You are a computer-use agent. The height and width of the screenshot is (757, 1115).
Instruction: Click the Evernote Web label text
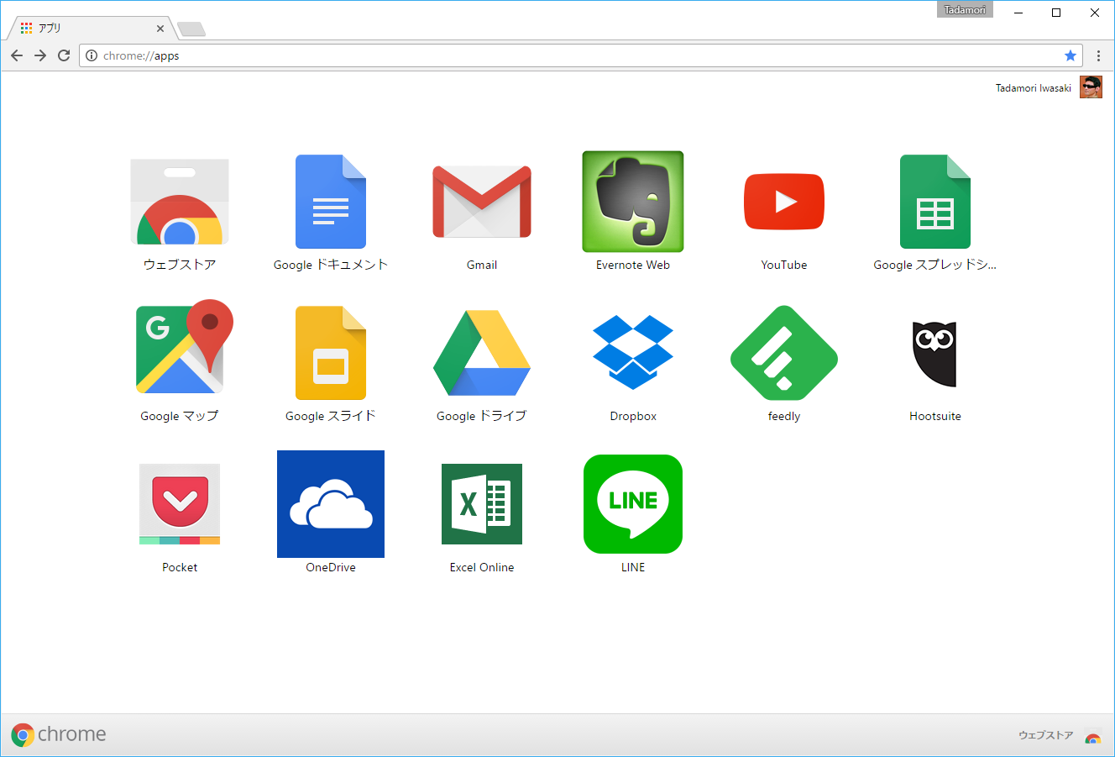(x=633, y=265)
